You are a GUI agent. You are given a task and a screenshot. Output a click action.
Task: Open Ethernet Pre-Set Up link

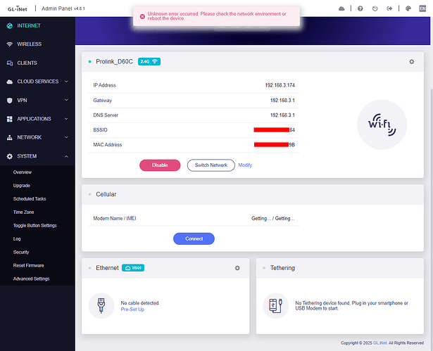132,309
